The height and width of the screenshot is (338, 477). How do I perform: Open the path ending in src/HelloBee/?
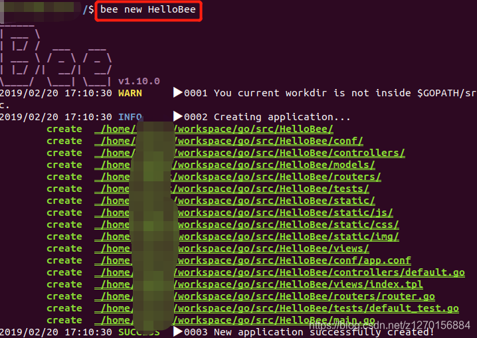coord(213,129)
